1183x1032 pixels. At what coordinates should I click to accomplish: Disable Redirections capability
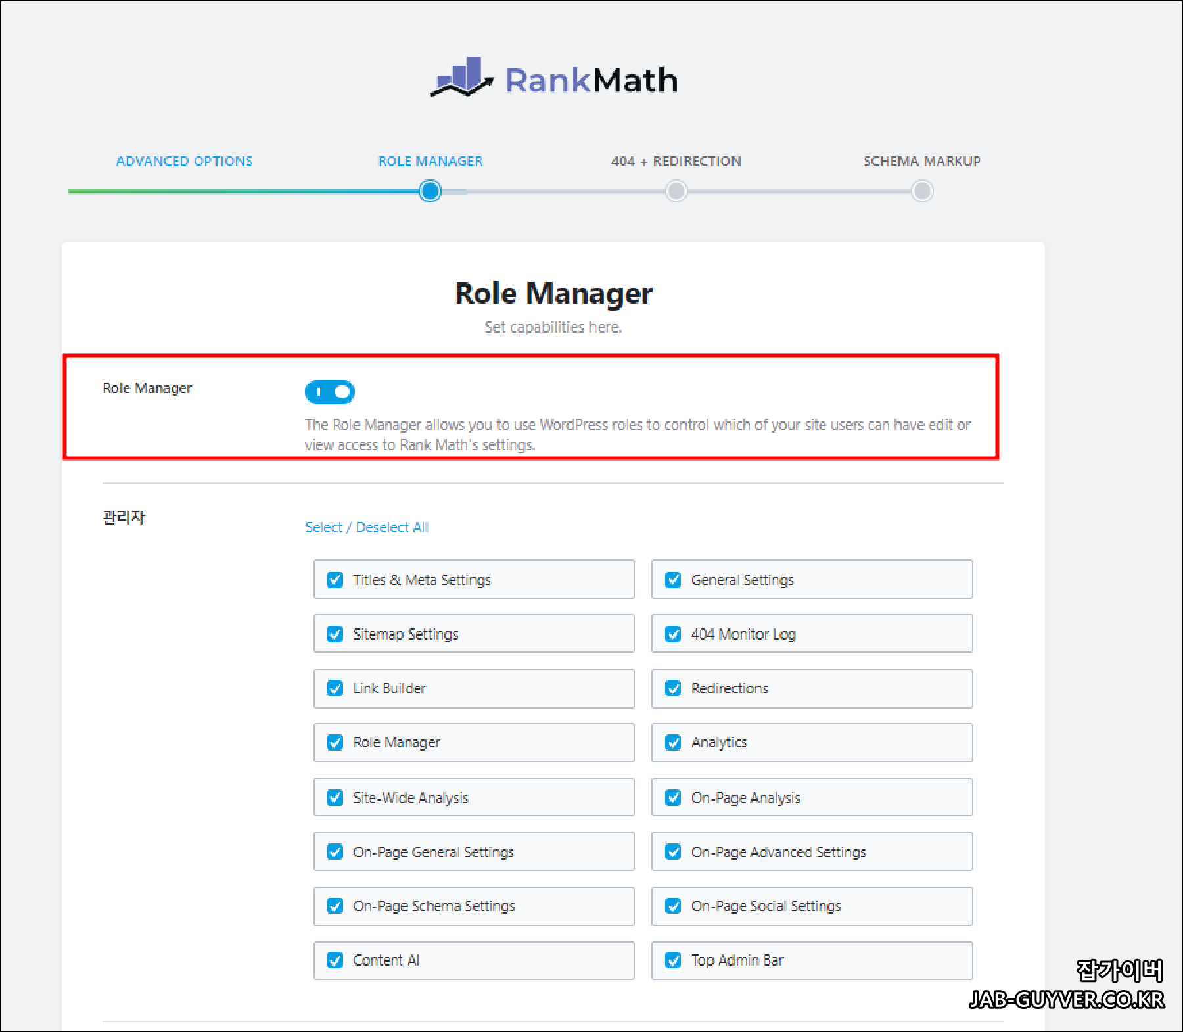coord(673,688)
